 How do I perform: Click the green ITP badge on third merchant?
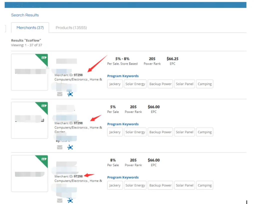pos(43,159)
